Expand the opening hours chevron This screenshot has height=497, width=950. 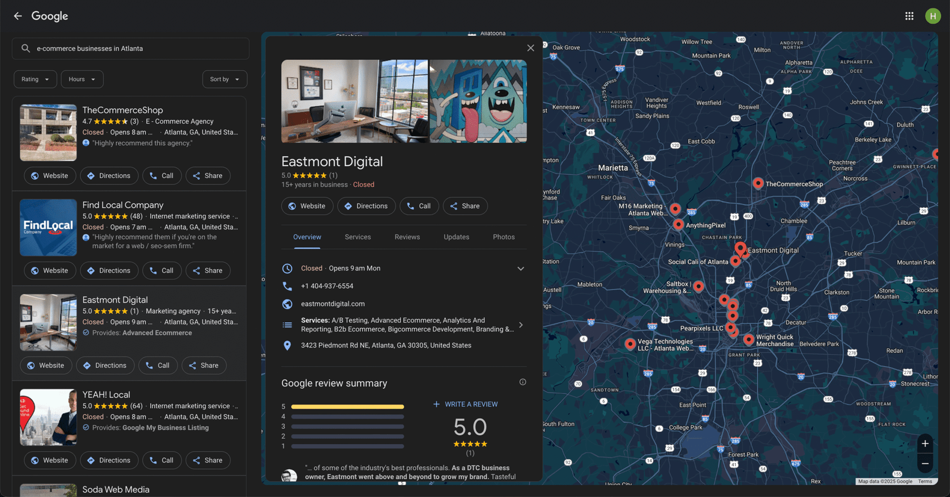[521, 269]
